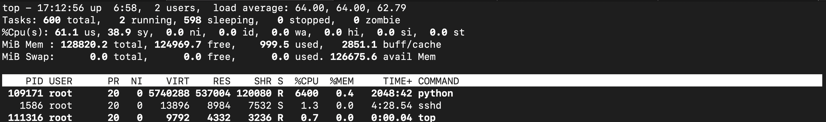Screen dimensions: 826x122
Task: Select the USER column header
Action: [x=61, y=81]
